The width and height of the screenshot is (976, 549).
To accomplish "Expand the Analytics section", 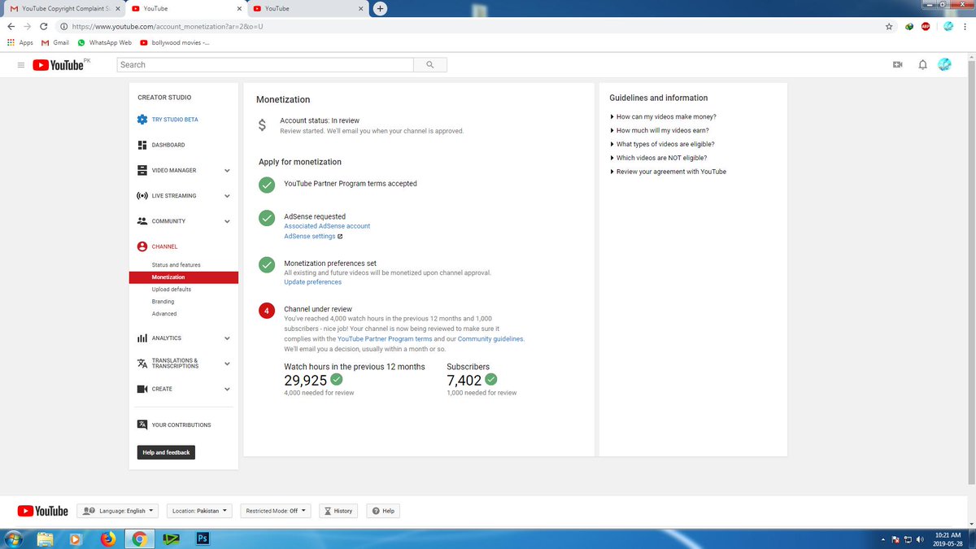I will [x=227, y=338].
